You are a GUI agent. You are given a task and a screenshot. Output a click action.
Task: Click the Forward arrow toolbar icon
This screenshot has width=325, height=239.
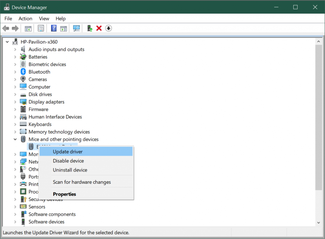[x=15, y=28]
